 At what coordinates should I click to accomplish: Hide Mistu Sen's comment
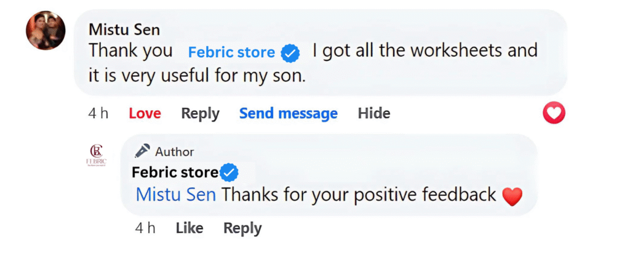pos(374,114)
